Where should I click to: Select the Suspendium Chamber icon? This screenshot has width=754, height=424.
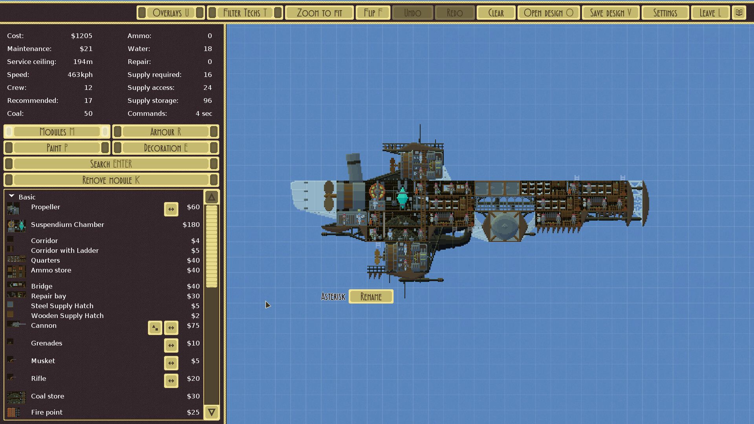click(x=16, y=224)
